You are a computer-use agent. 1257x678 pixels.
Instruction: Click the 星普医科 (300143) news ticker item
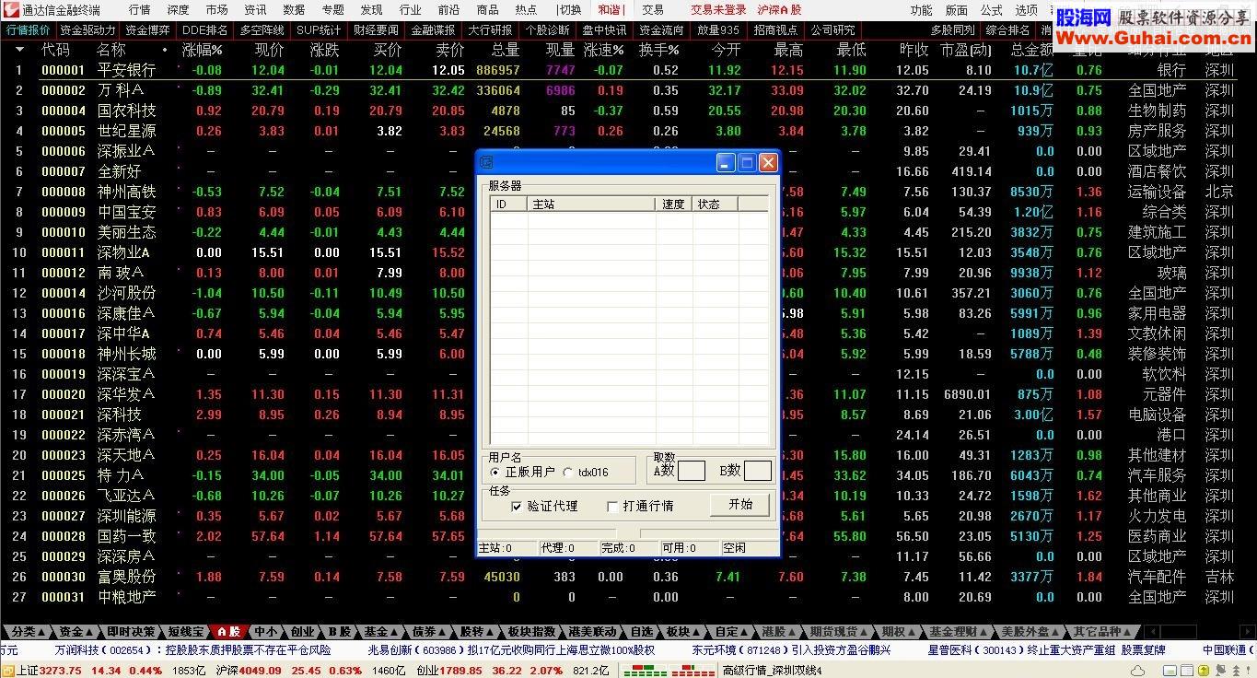tap(1046, 650)
